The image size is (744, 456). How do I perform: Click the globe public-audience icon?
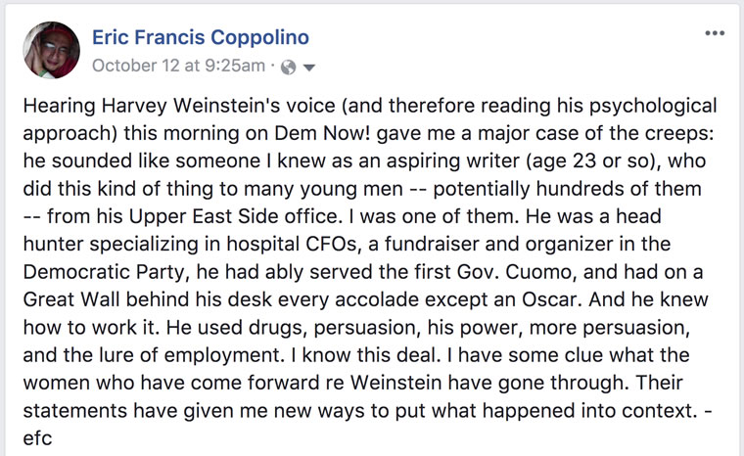point(289,68)
